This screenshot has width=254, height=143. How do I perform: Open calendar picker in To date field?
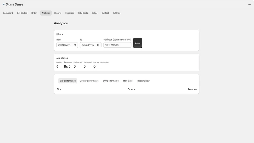tap(98, 45)
